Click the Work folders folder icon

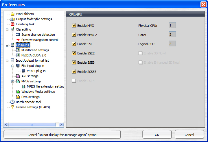12,14
